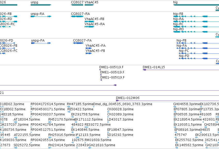Select the GH21610.5prime label
The height and width of the screenshot is (149, 219).
(102, 145)
